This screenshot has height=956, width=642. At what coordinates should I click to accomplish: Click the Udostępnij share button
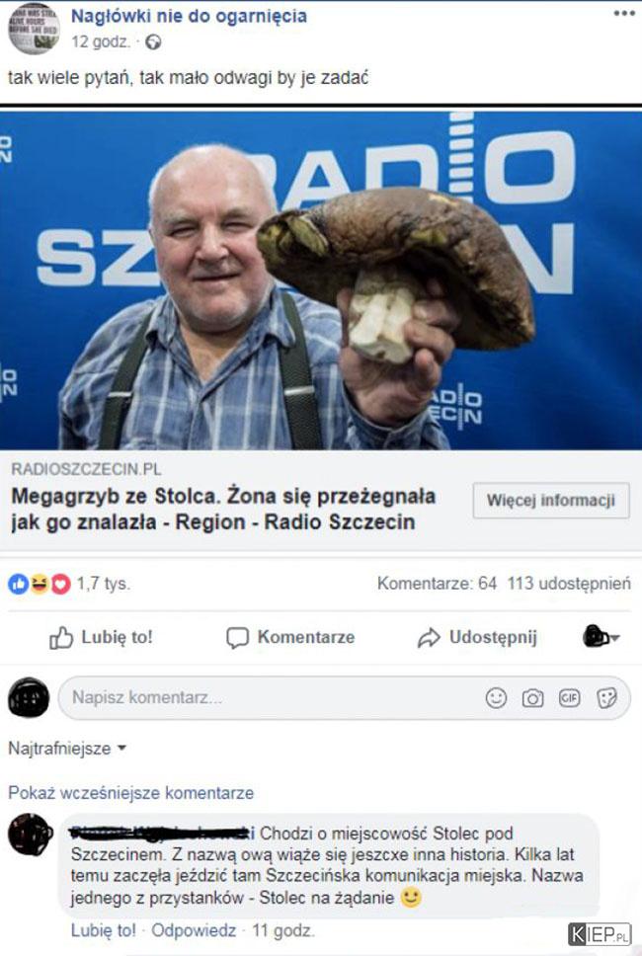coord(477,638)
